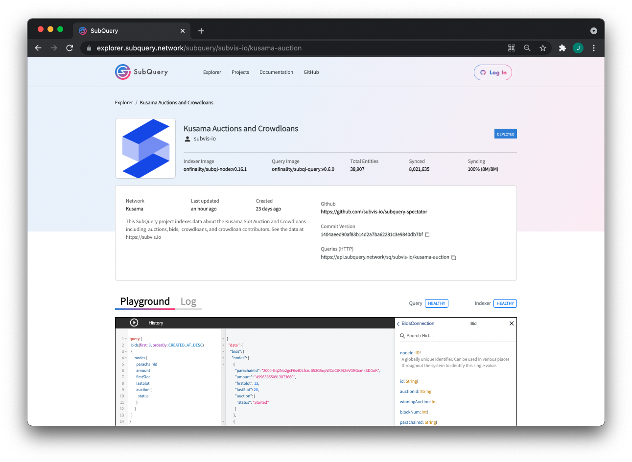Click the Query HEALTHY badge
Viewport: 632px width, 462px height.
click(x=437, y=303)
